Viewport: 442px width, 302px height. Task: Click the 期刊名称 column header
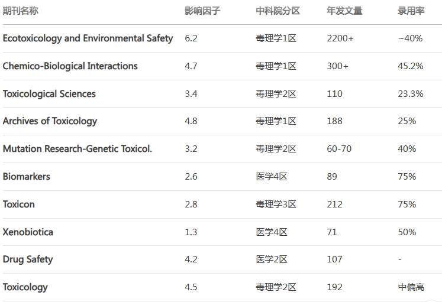20,11
